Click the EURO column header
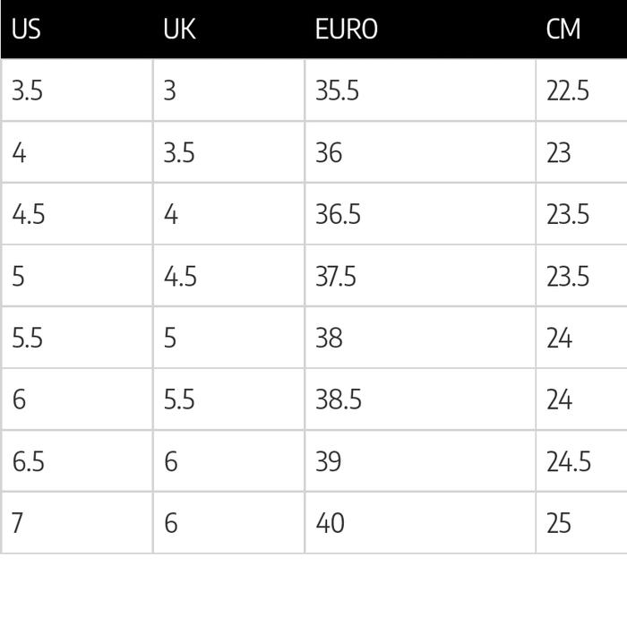627x627 pixels. [x=347, y=30]
